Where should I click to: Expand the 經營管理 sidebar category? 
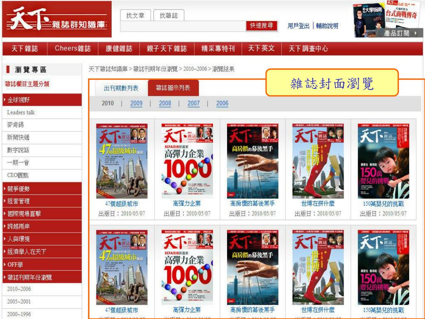pyautogui.click(x=42, y=201)
